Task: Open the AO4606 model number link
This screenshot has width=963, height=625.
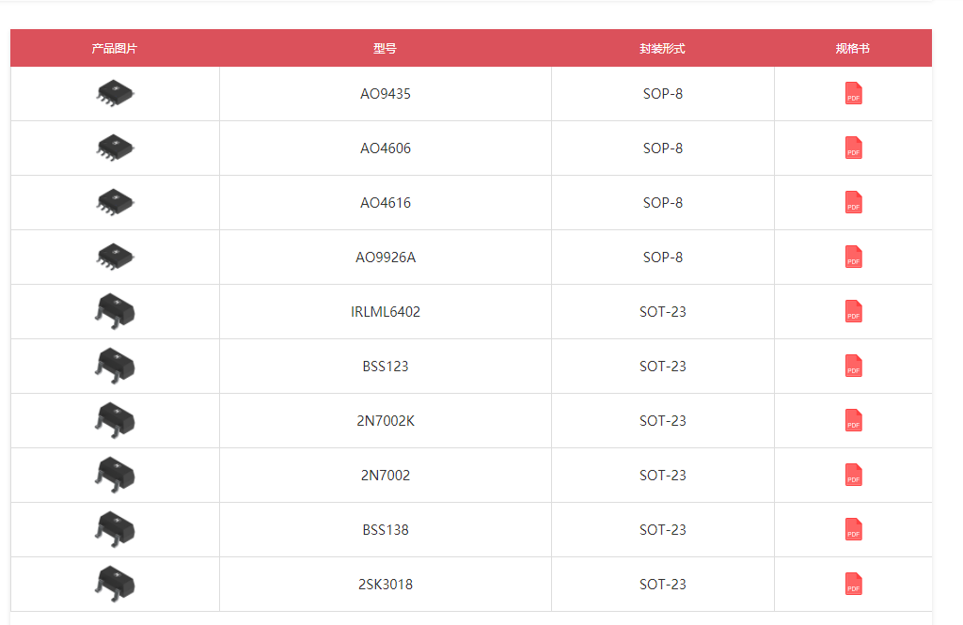Action: coord(386,148)
